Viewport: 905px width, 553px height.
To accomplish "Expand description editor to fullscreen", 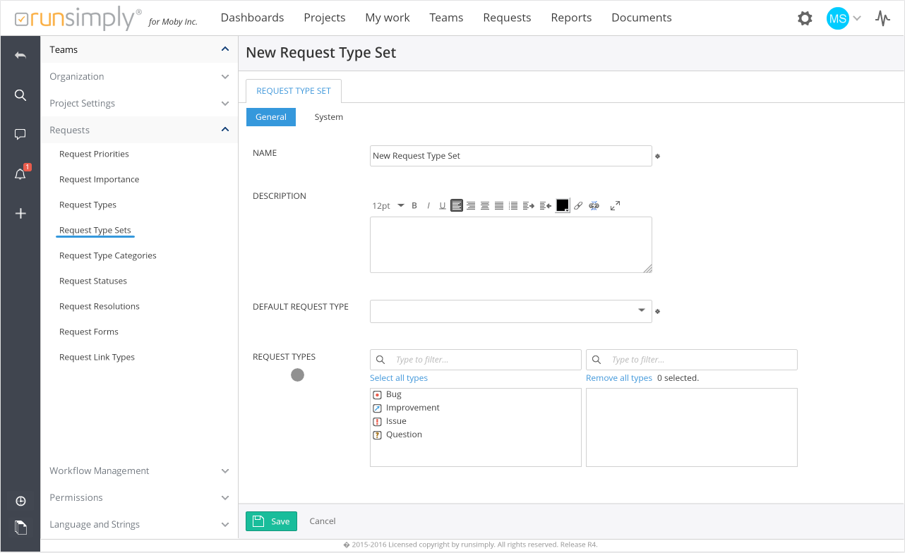I will click(615, 206).
